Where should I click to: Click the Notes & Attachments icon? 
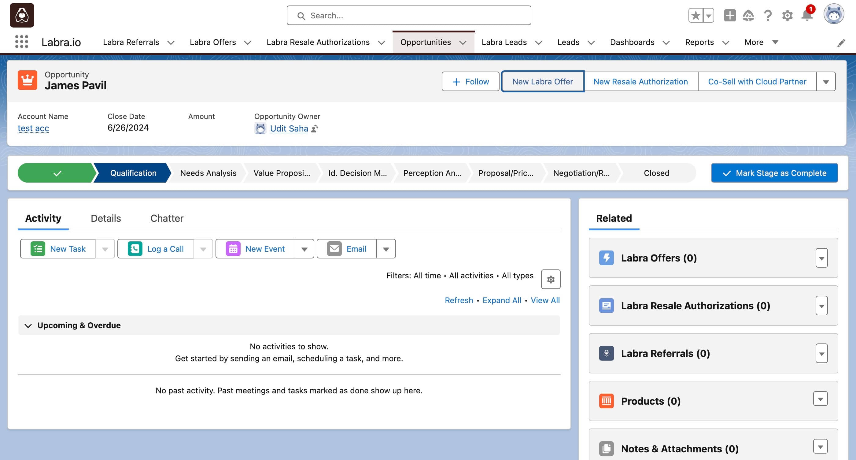point(607,449)
